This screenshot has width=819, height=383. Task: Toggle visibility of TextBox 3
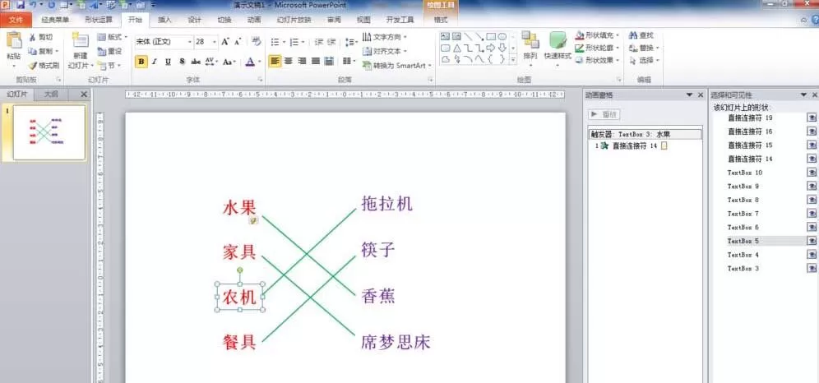tap(812, 268)
